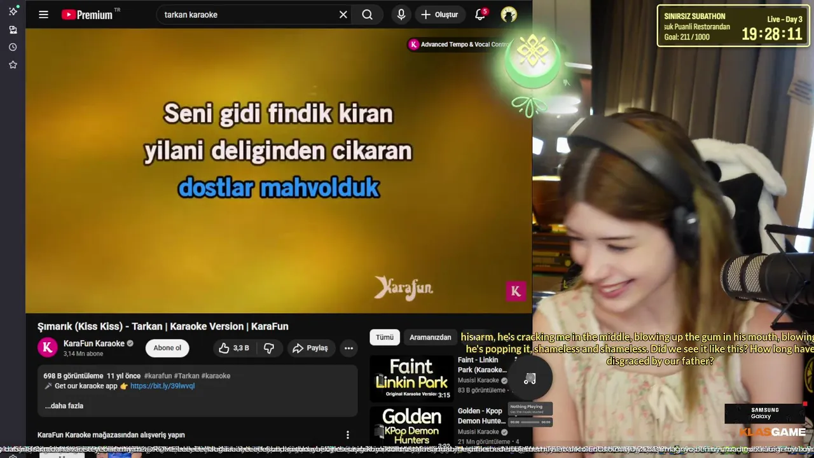Click the second icon in the browser sidebar
Image resolution: width=814 pixels, height=458 pixels.
[13, 29]
